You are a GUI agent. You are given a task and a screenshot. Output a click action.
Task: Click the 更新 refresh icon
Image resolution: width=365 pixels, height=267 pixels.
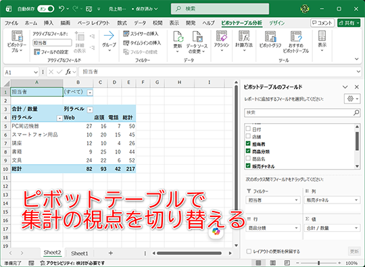(178, 37)
